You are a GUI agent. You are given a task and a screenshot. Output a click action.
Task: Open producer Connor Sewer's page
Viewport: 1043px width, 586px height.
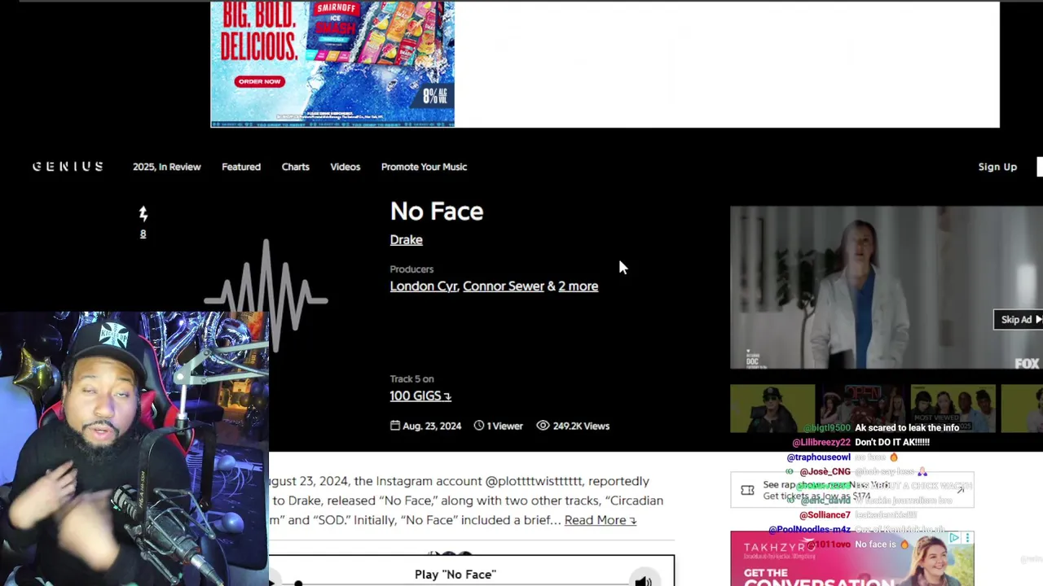pos(503,286)
